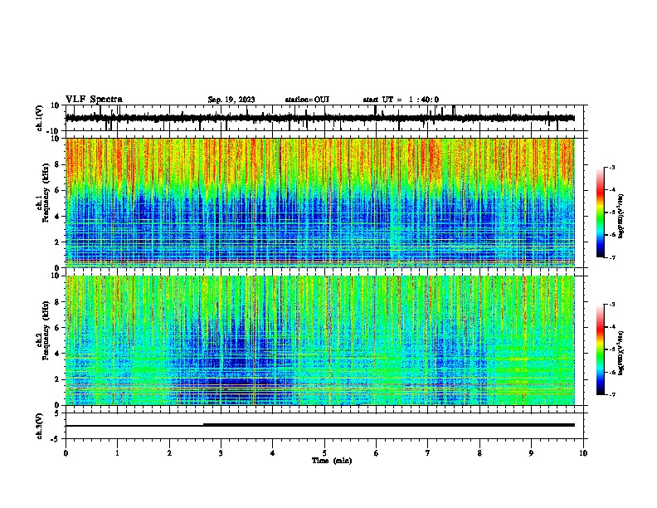Click the "ch.1(V)" axis label

[40, 118]
